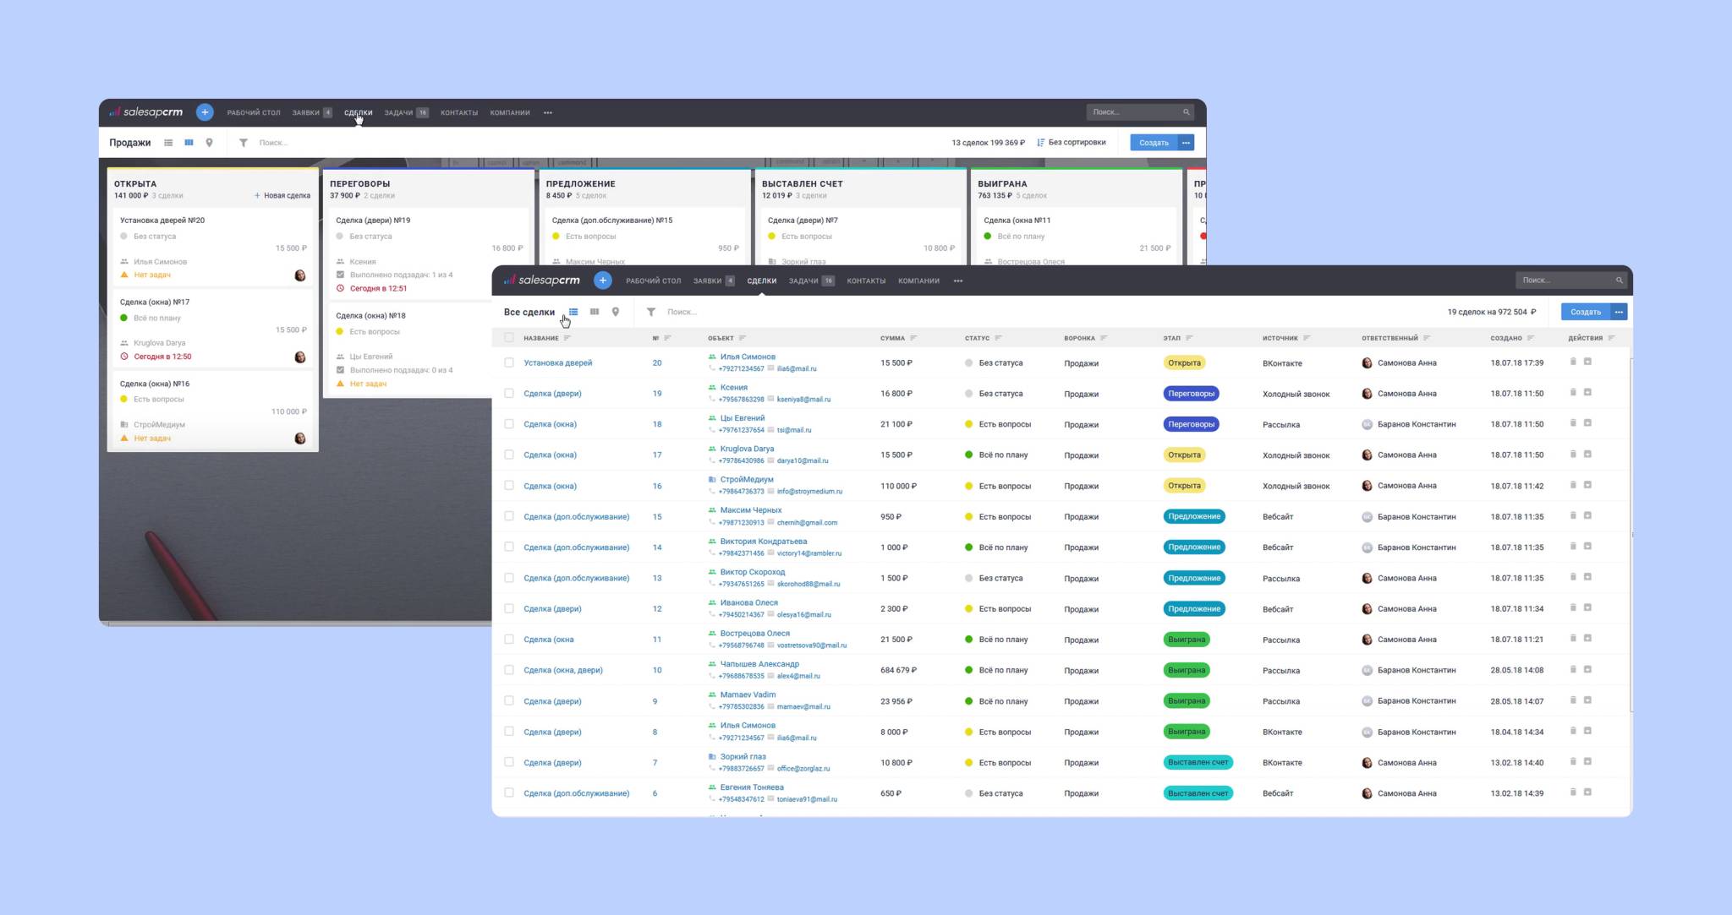Open dropdown arrow next to front Создать
This screenshot has height=915, width=1732.
coord(1619,312)
